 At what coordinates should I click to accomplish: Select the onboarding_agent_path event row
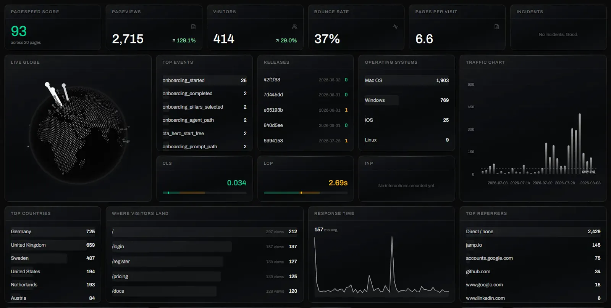205,120
